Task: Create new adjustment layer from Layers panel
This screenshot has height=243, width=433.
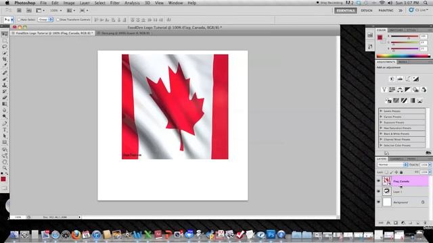Action: point(403,223)
